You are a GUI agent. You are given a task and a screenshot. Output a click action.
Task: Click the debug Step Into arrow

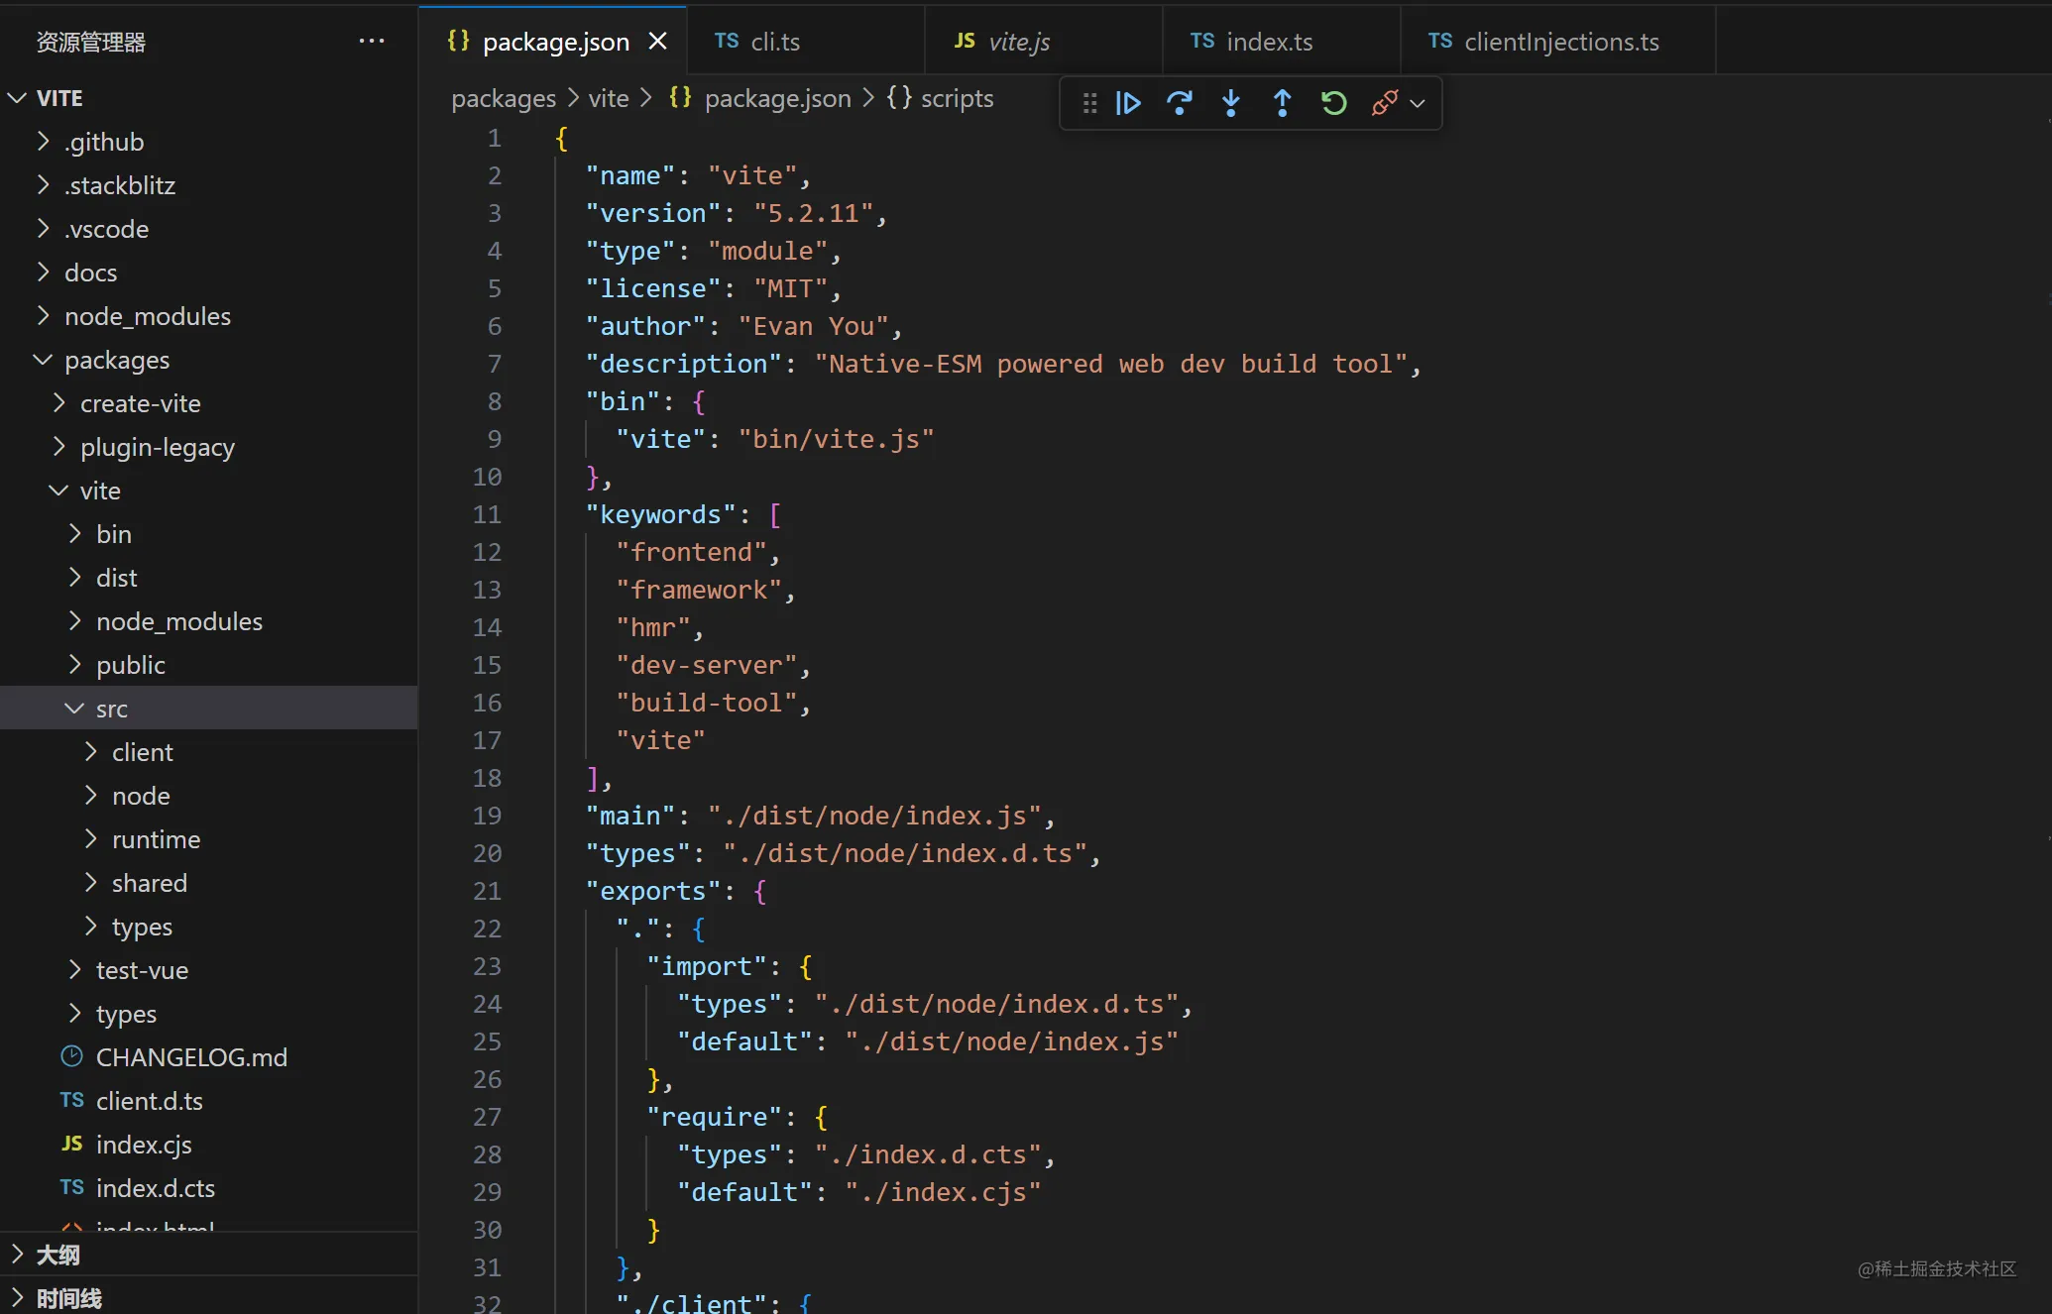tap(1231, 103)
